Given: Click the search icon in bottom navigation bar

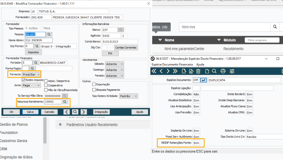Looking at the screenshot, I should 75,112.
